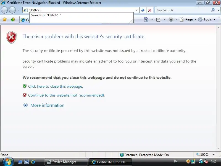Click the scrollbar up arrow
Screen dimensions: 221x166
click(218, 28)
